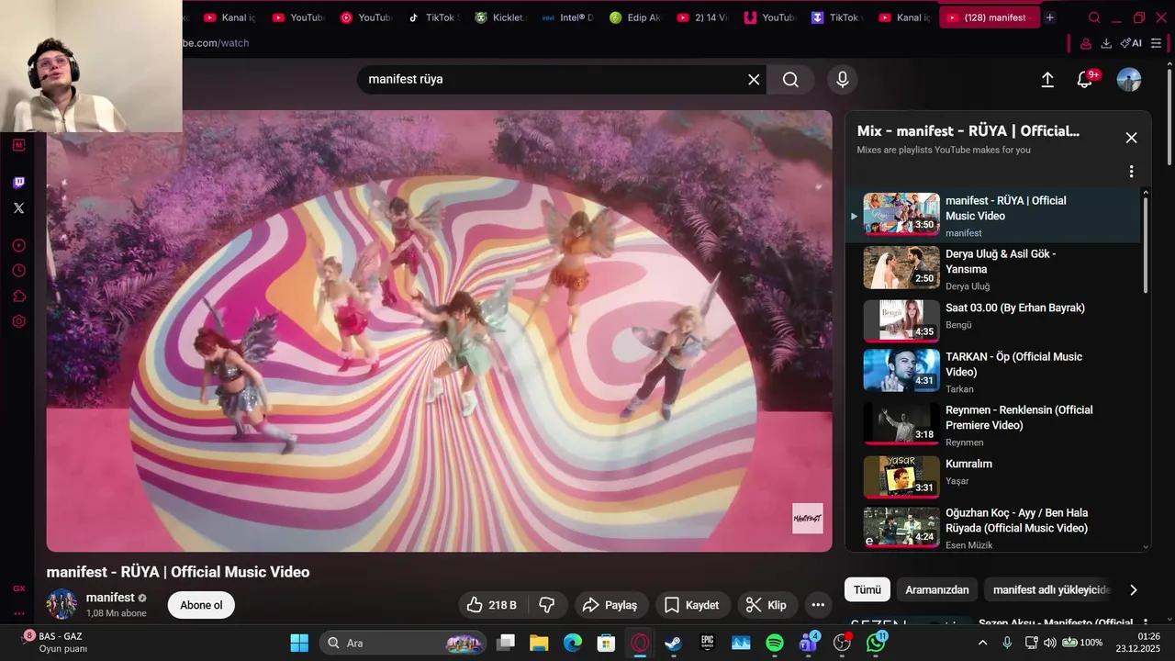Open WhatsApp from the taskbar
This screenshot has width=1175, height=661.
point(877,643)
